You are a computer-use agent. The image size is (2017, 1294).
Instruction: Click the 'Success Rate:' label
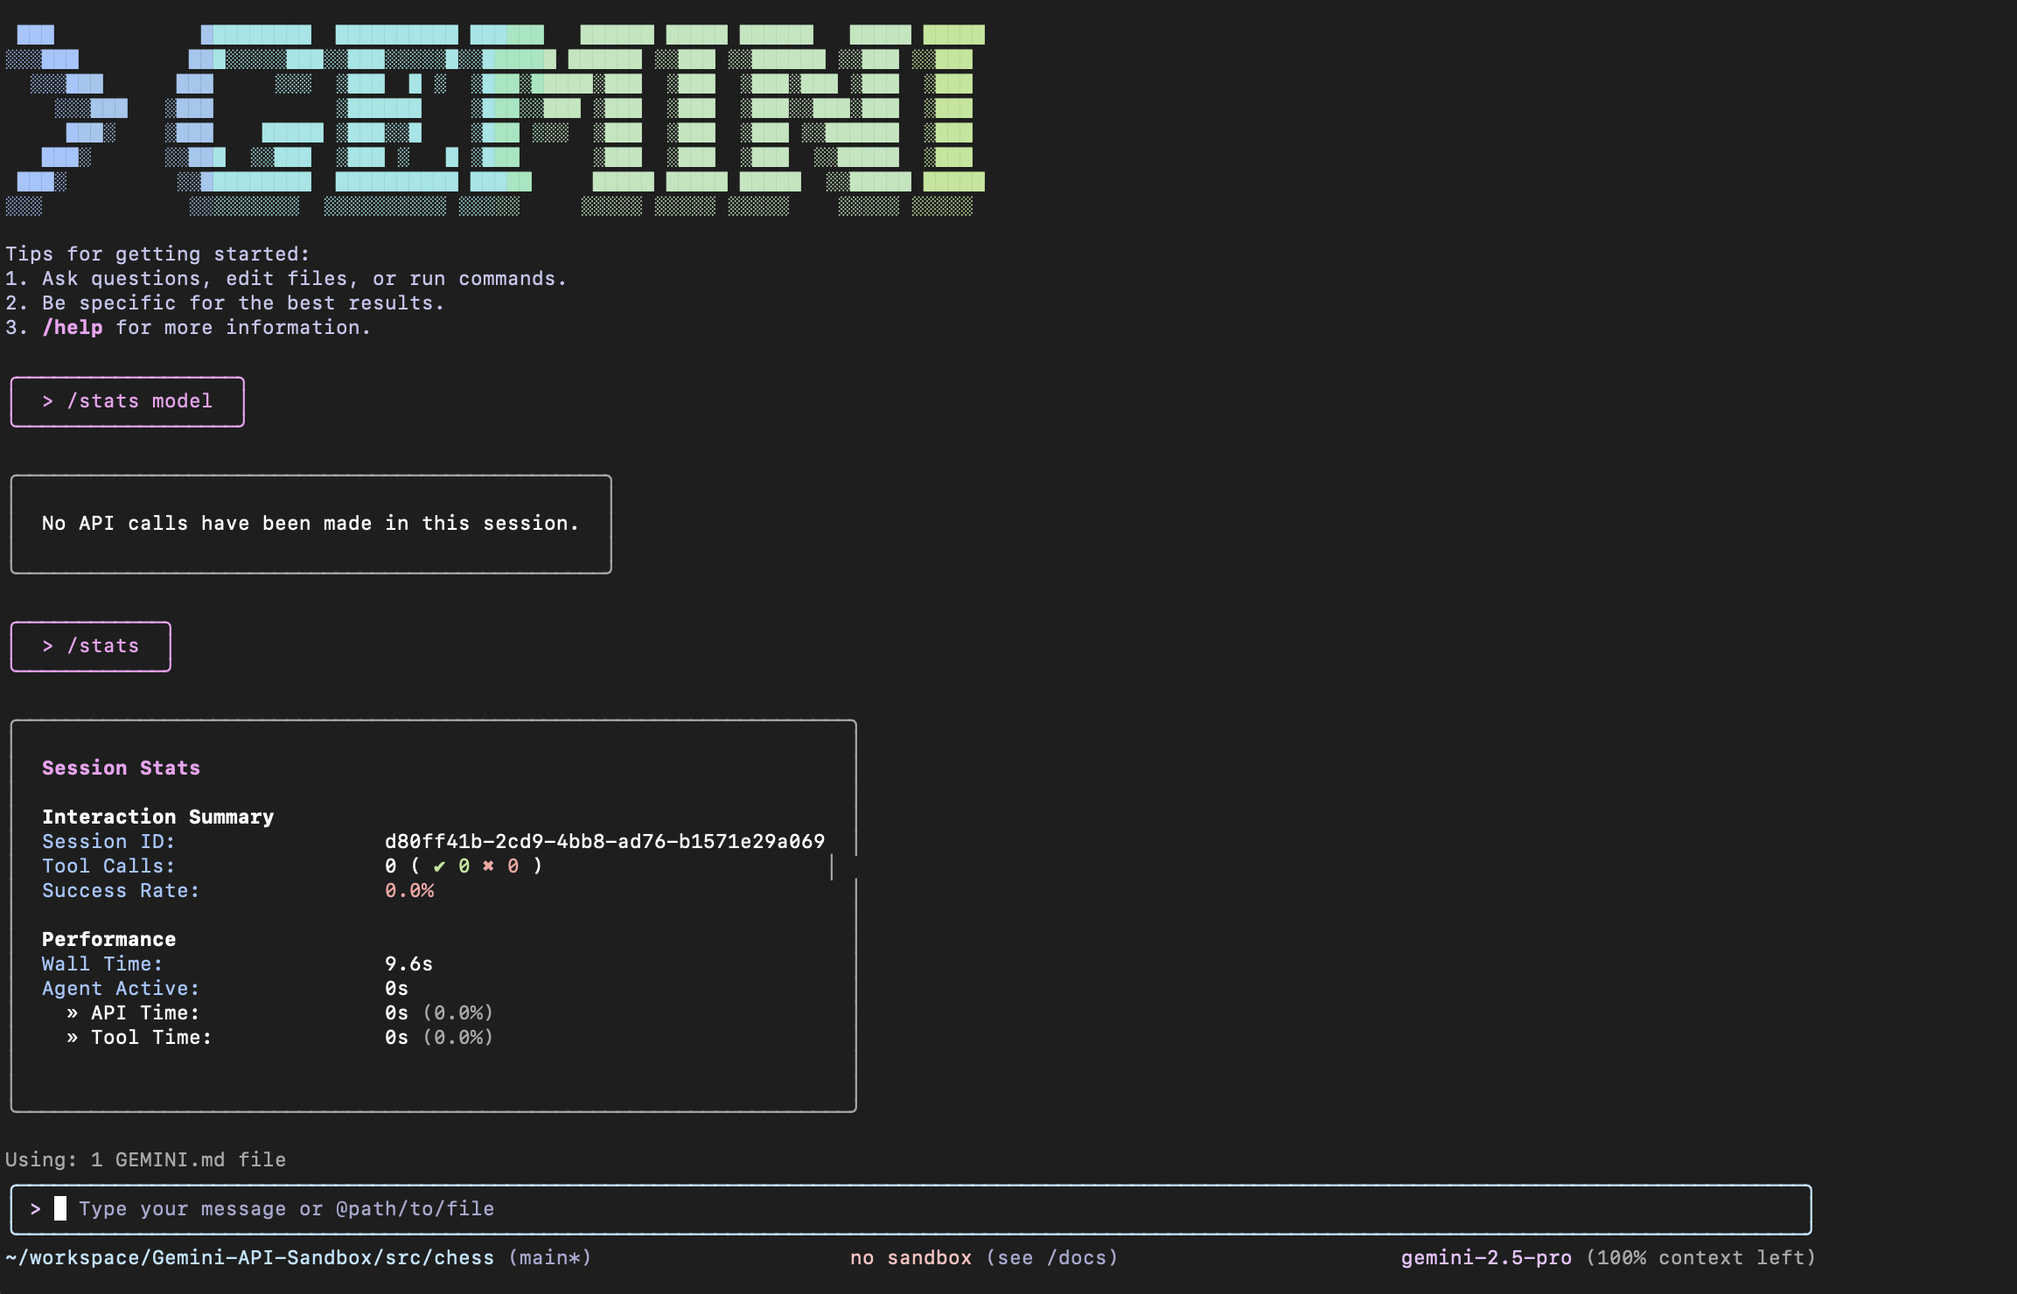coord(121,890)
